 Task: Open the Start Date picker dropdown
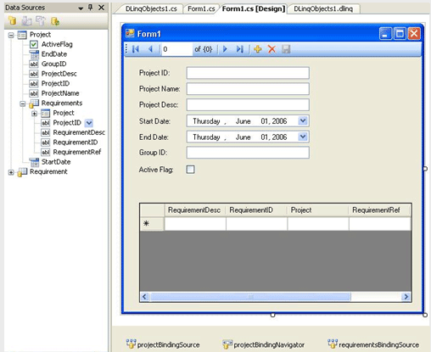coord(303,121)
